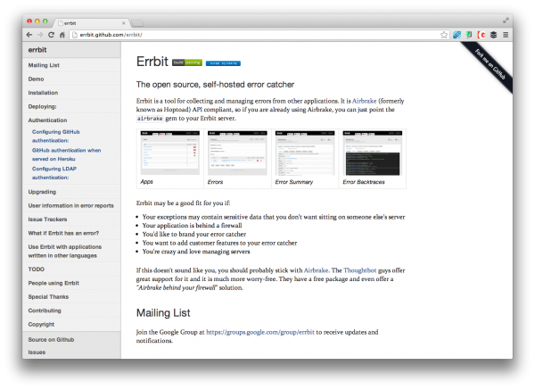
Task: Open Source on Github link
Action: click(x=51, y=339)
